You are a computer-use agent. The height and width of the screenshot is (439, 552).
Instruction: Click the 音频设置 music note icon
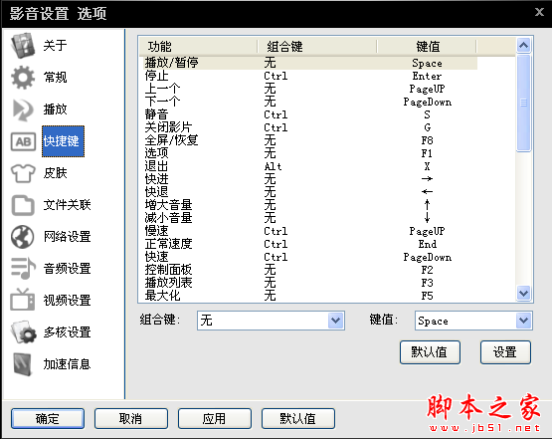(x=23, y=269)
